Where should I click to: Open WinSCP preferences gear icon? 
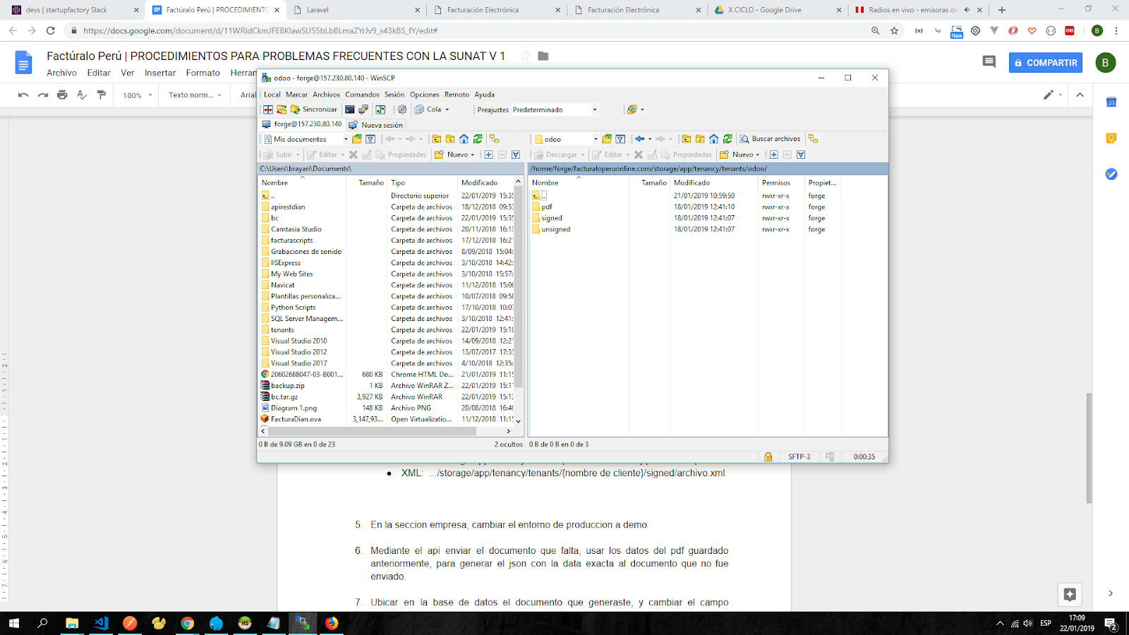[x=402, y=109]
